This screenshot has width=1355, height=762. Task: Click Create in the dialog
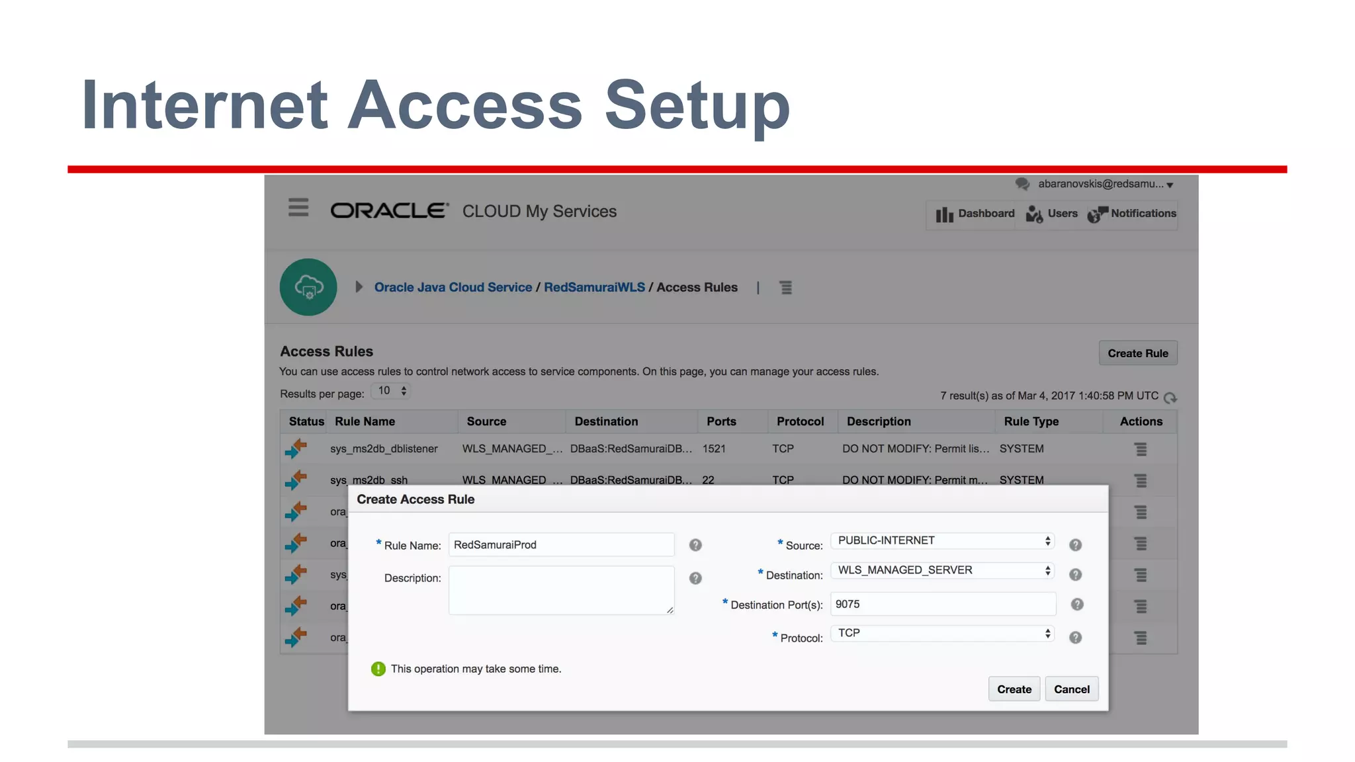point(1014,689)
